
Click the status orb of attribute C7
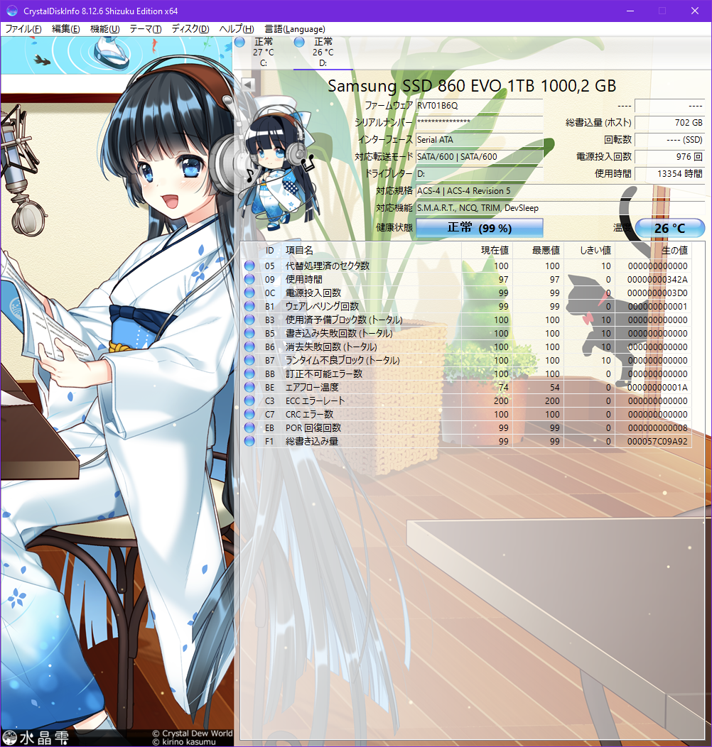[x=249, y=413]
